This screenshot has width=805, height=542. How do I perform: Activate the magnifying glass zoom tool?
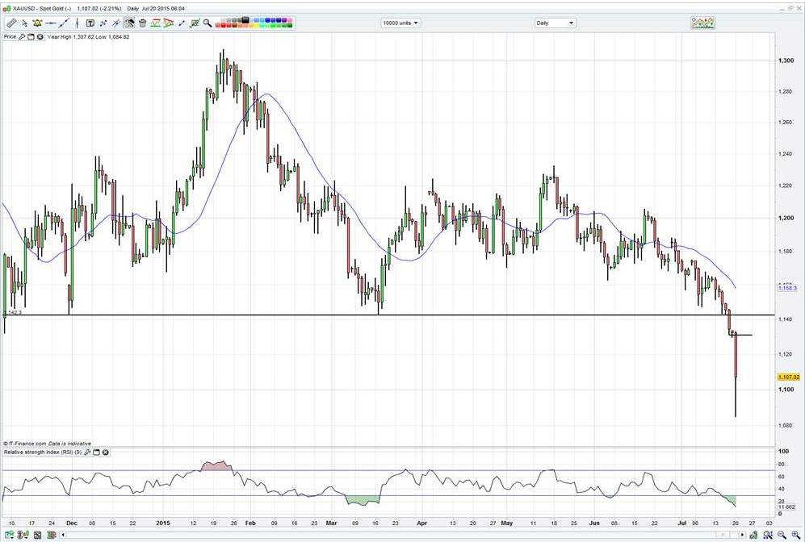click(208, 23)
